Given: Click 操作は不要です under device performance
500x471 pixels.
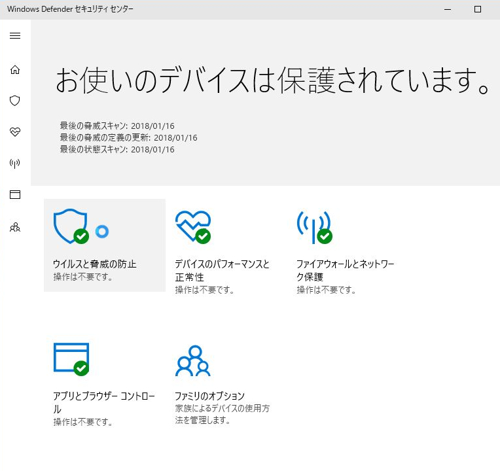Looking at the screenshot, I should pyautogui.click(x=205, y=290).
